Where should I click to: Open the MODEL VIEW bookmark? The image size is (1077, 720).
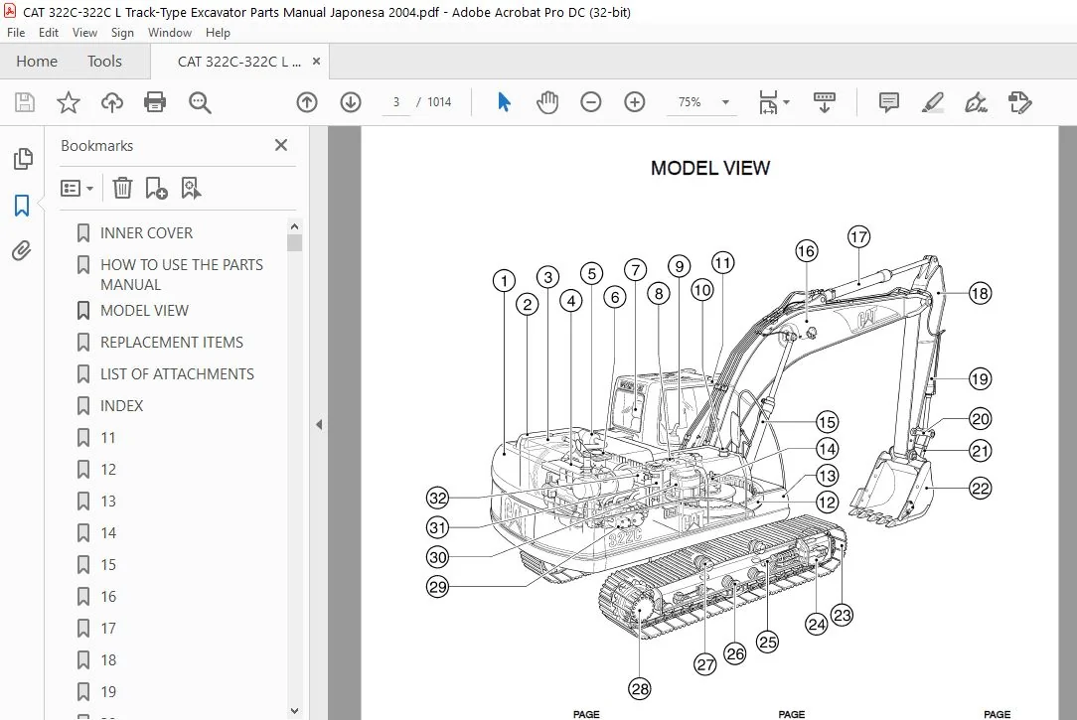144,311
